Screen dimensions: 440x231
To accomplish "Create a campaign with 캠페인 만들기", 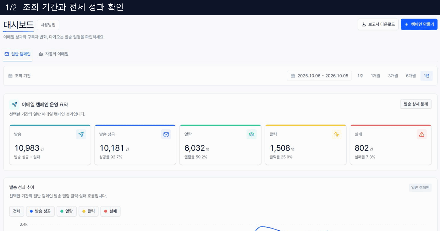I will pos(419,24).
